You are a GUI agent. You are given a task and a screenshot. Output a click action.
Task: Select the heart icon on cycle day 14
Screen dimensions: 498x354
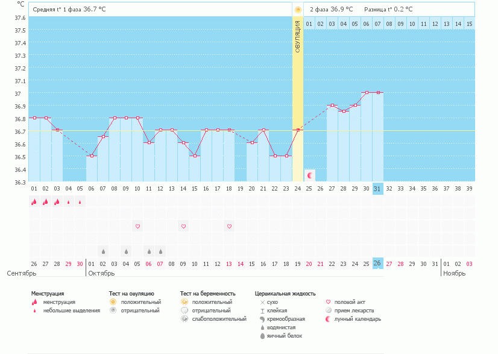coord(183,226)
